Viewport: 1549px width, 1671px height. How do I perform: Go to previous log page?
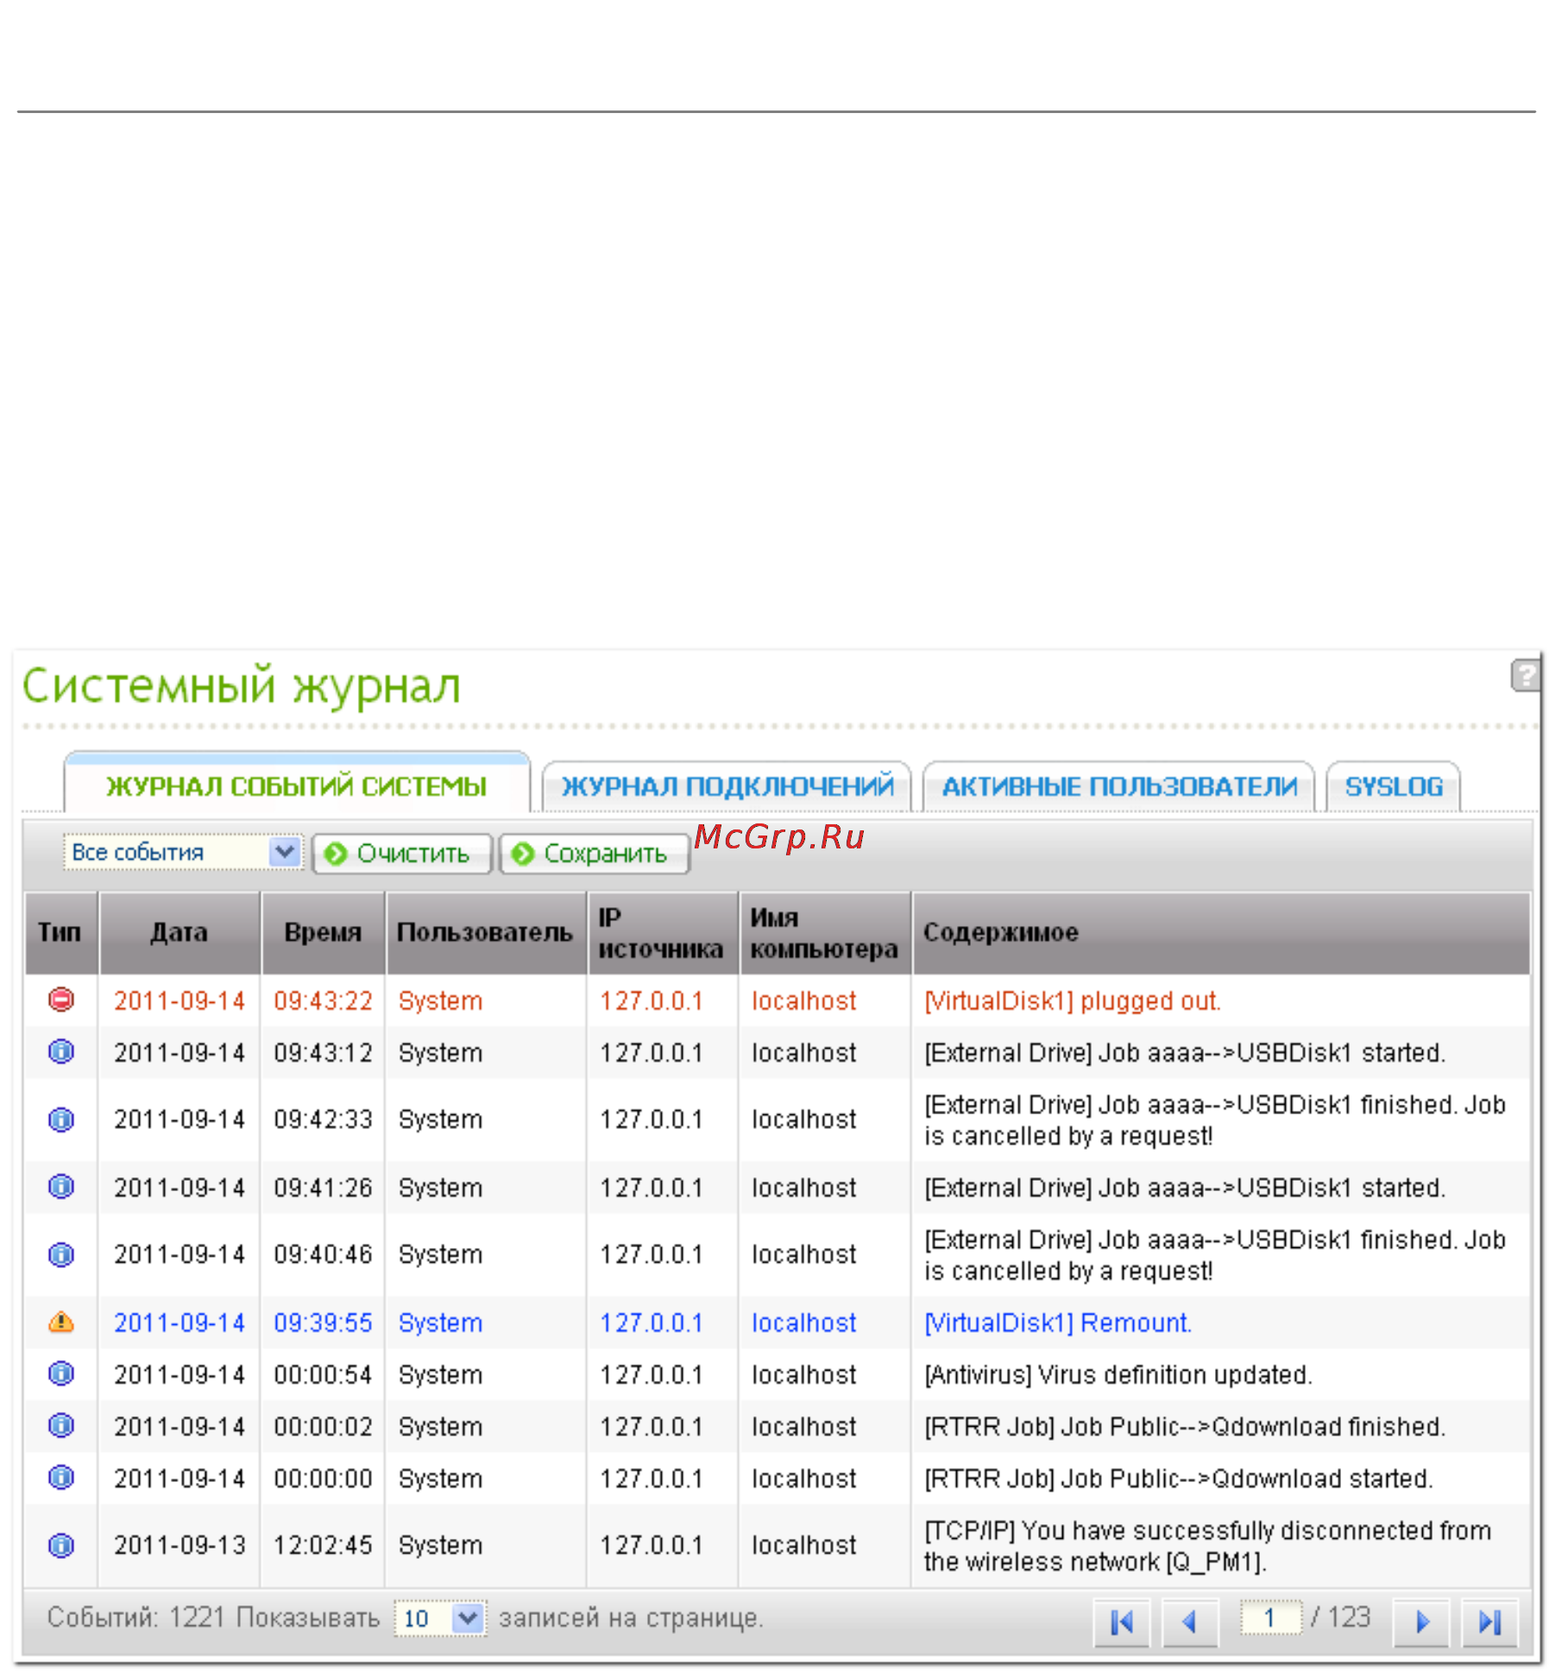tap(1190, 1623)
